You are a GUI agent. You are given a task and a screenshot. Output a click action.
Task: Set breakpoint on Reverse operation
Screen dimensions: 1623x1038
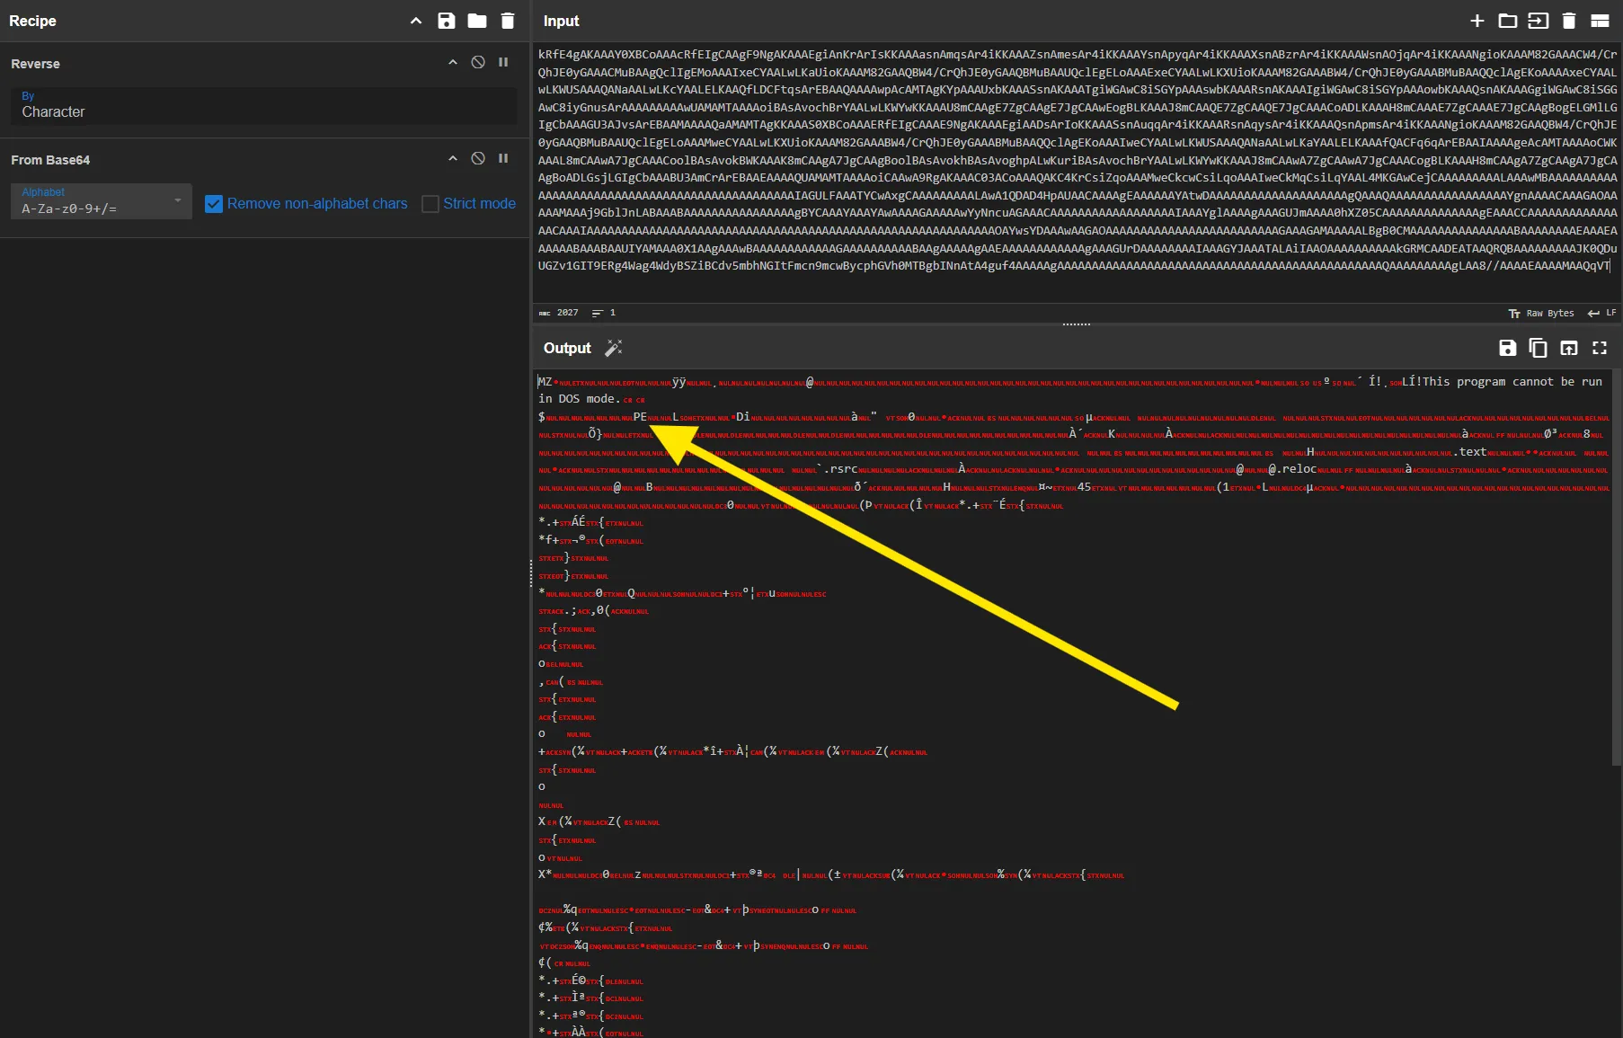503,62
